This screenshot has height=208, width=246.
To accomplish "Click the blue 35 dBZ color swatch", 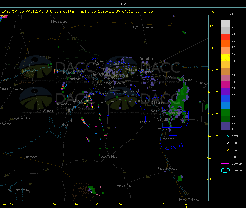I will (x=225, y=98).
